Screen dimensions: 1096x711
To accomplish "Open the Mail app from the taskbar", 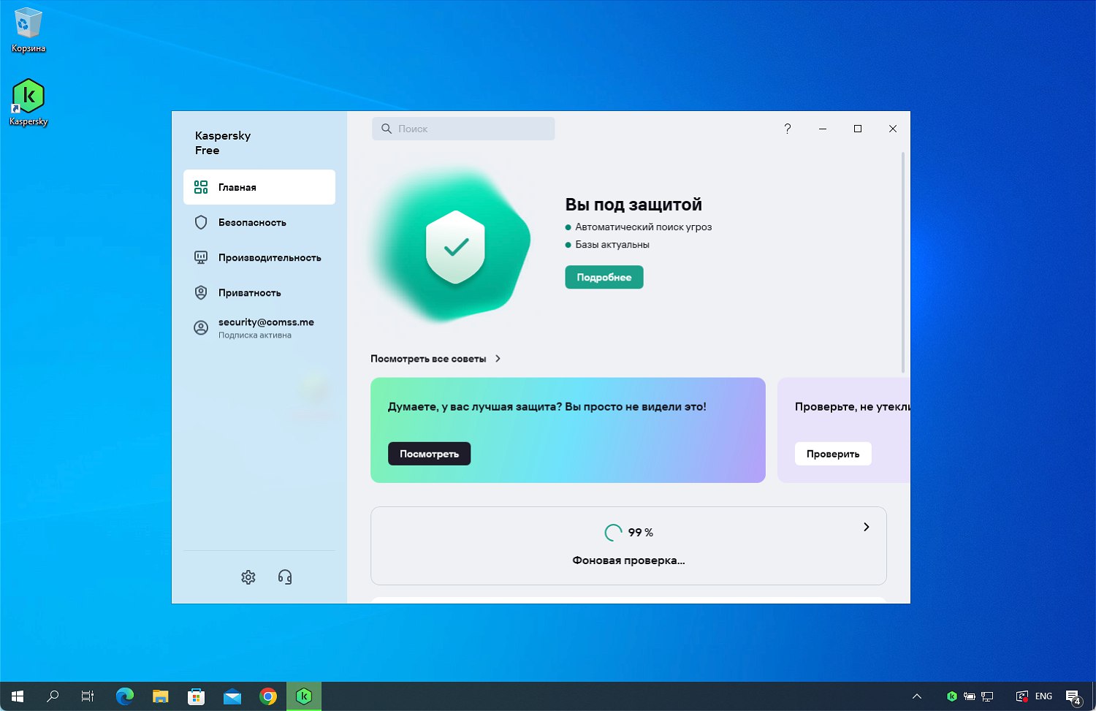I will pos(232,696).
